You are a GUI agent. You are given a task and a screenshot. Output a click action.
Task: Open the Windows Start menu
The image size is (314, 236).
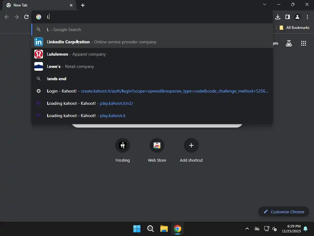pyautogui.click(x=137, y=229)
